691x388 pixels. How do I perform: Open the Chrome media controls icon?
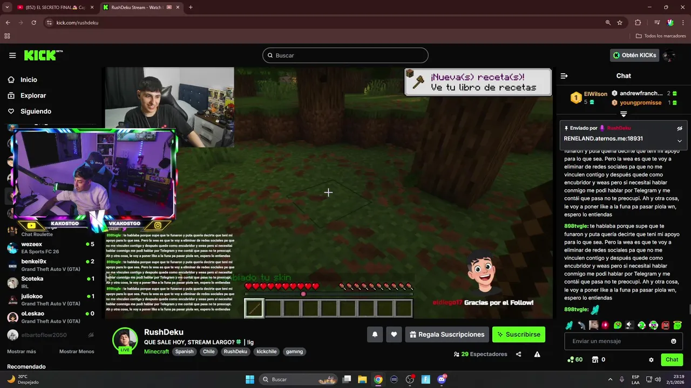point(657,23)
